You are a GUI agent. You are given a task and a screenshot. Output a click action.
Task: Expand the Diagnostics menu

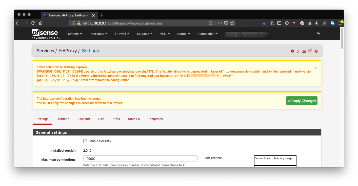[x=207, y=34]
